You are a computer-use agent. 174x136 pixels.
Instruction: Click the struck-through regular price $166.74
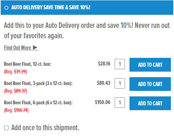click(21, 110)
